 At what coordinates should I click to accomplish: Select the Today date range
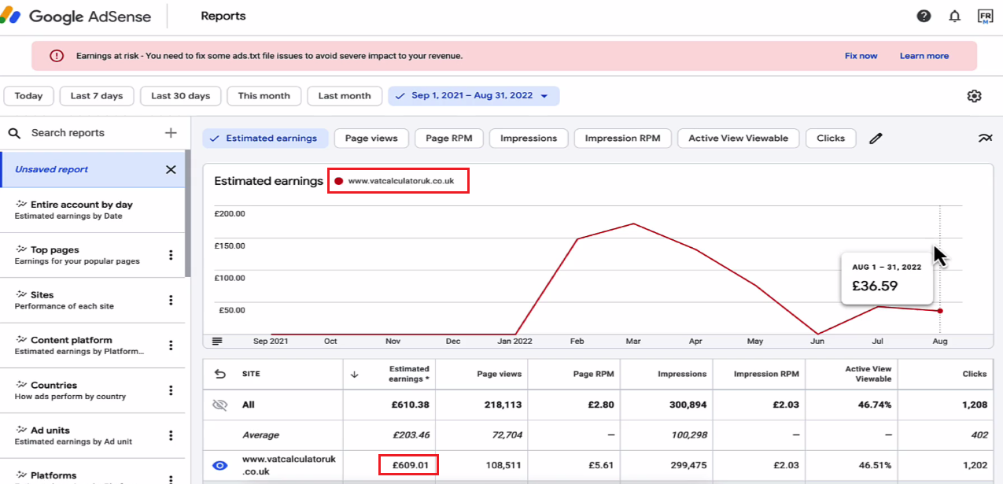click(x=28, y=96)
